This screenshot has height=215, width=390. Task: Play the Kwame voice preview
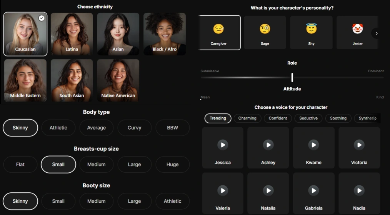click(313, 145)
